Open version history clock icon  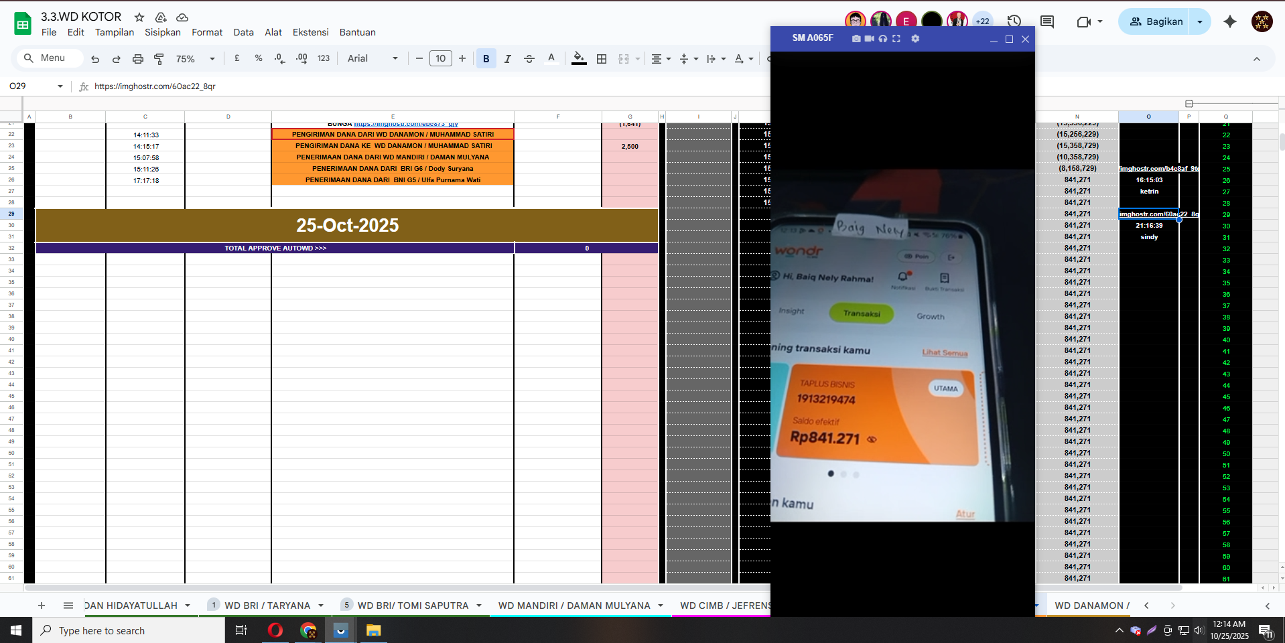coord(1014,21)
